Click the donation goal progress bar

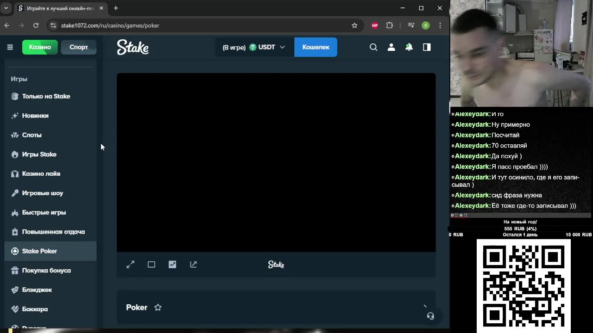pyautogui.click(x=520, y=228)
